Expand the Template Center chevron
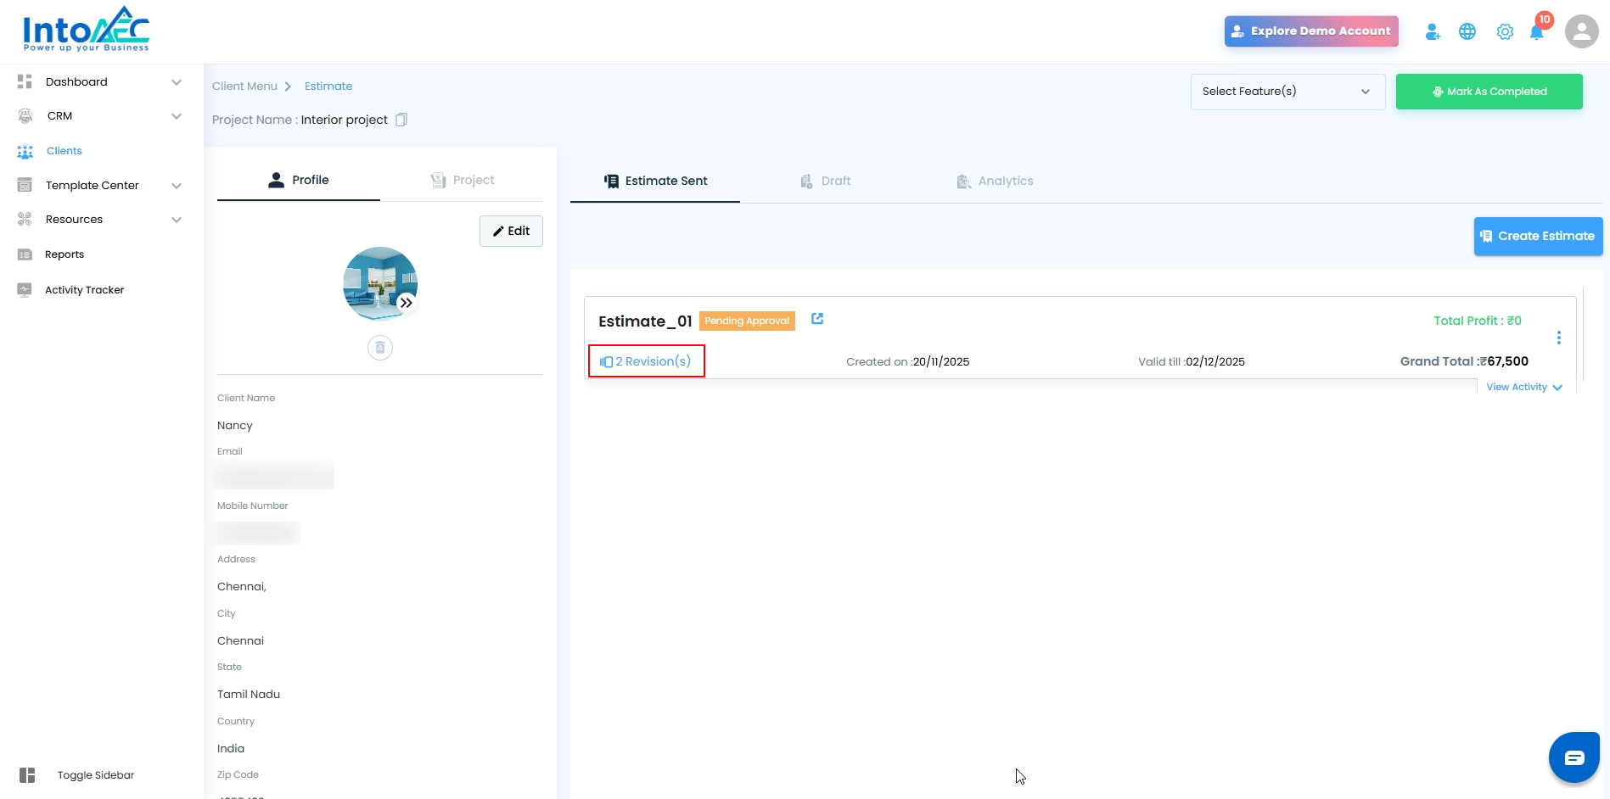Screen dimensions: 1610x799 tap(177, 186)
